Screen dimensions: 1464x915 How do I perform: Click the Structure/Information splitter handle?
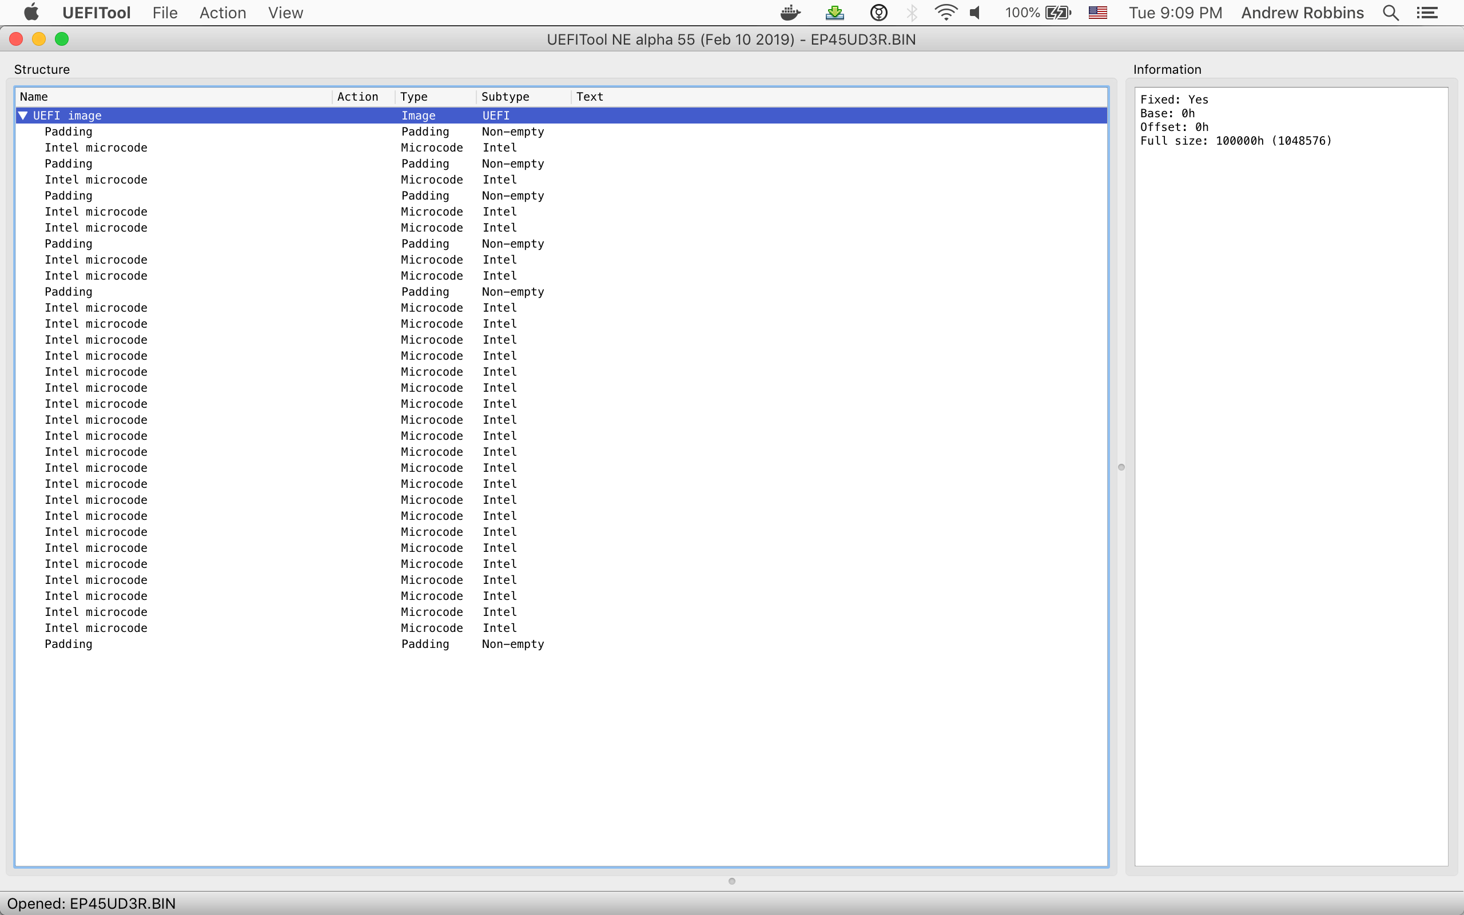tap(1121, 467)
